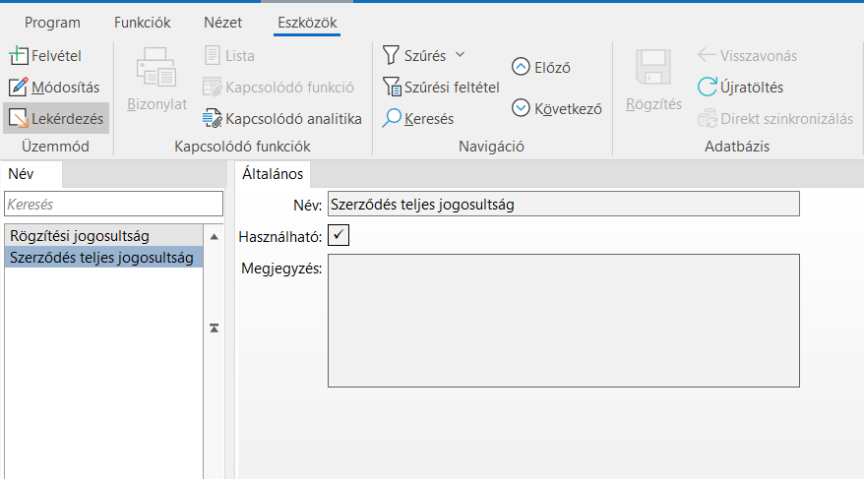Expand the Szűrés filter dropdown
Image resolution: width=864 pixels, height=479 pixels.
[460, 54]
